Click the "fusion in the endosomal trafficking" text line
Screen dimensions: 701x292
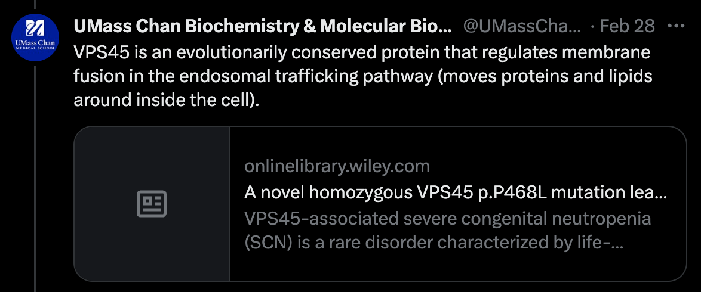(362, 76)
